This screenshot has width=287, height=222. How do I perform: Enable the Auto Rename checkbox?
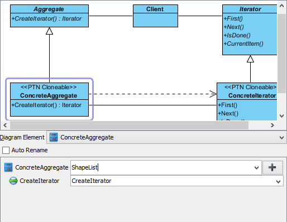[6, 150]
